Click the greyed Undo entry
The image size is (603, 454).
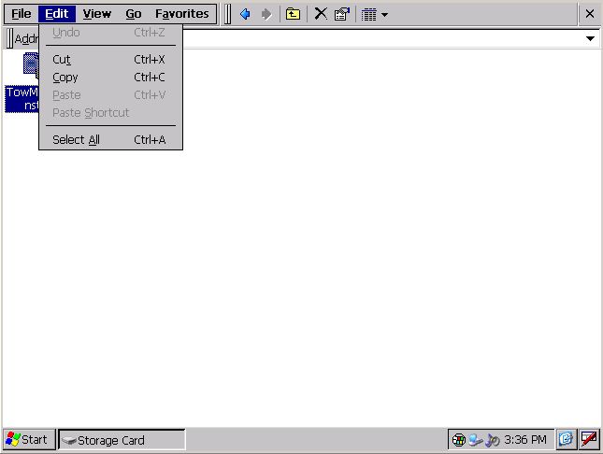tap(110, 33)
